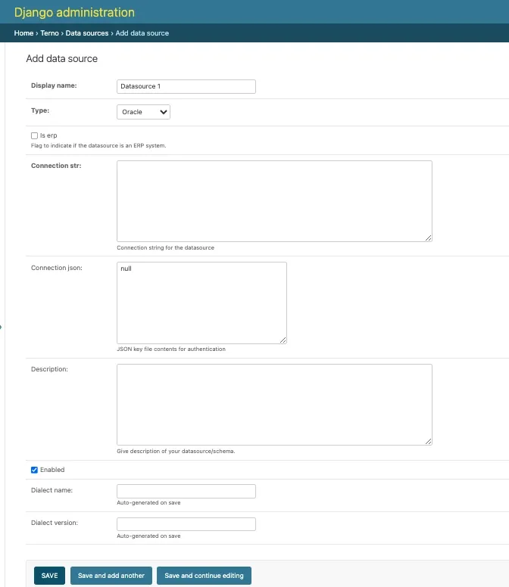
Task: Click Save and add another
Action: click(x=111, y=576)
